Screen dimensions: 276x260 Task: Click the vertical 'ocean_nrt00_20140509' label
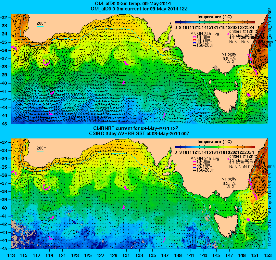pos(270,29)
